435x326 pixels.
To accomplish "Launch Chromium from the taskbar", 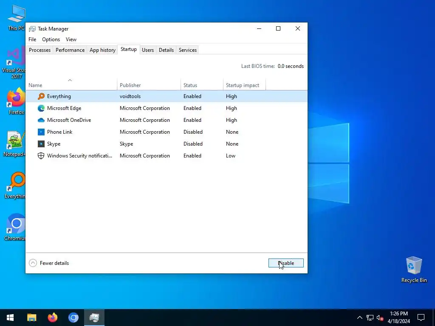I will pos(73,318).
